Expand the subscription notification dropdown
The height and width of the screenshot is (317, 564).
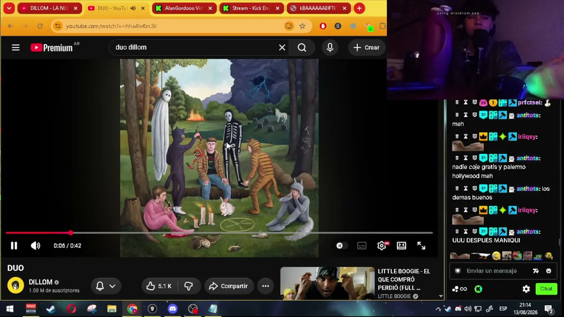[x=112, y=286]
